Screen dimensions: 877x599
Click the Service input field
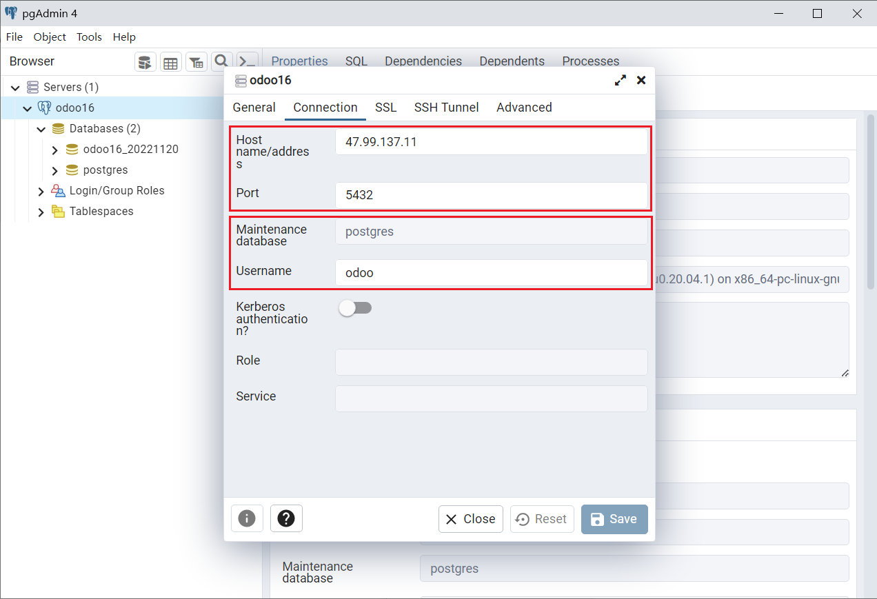pos(492,398)
